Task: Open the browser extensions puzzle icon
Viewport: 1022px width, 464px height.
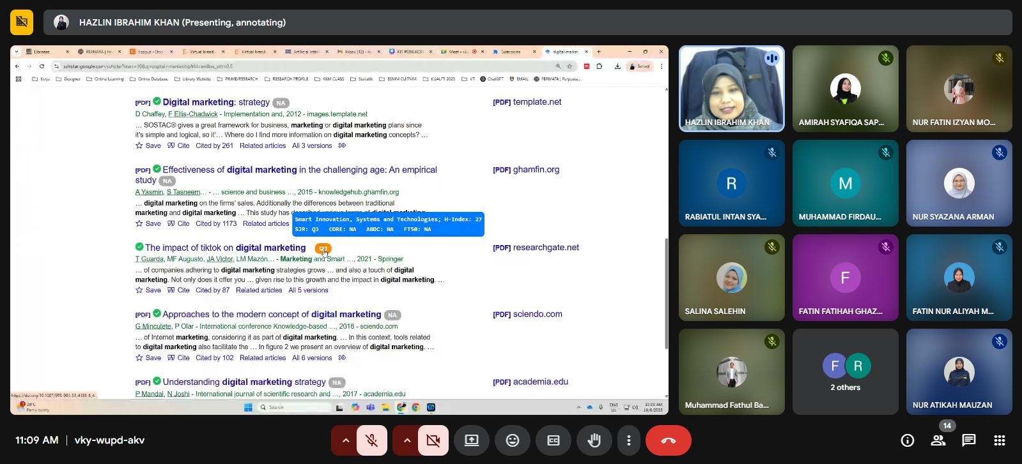Action: [600, 66]
